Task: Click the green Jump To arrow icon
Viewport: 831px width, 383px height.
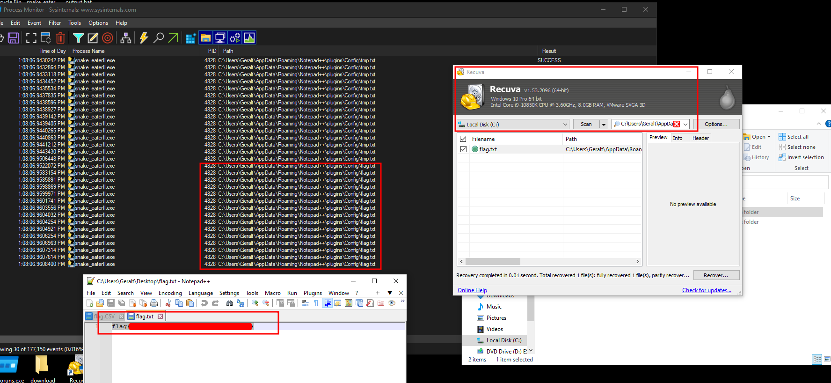Action: (173, 38)
